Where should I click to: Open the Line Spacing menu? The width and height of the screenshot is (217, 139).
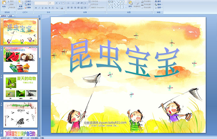click(x=86, y=3)
